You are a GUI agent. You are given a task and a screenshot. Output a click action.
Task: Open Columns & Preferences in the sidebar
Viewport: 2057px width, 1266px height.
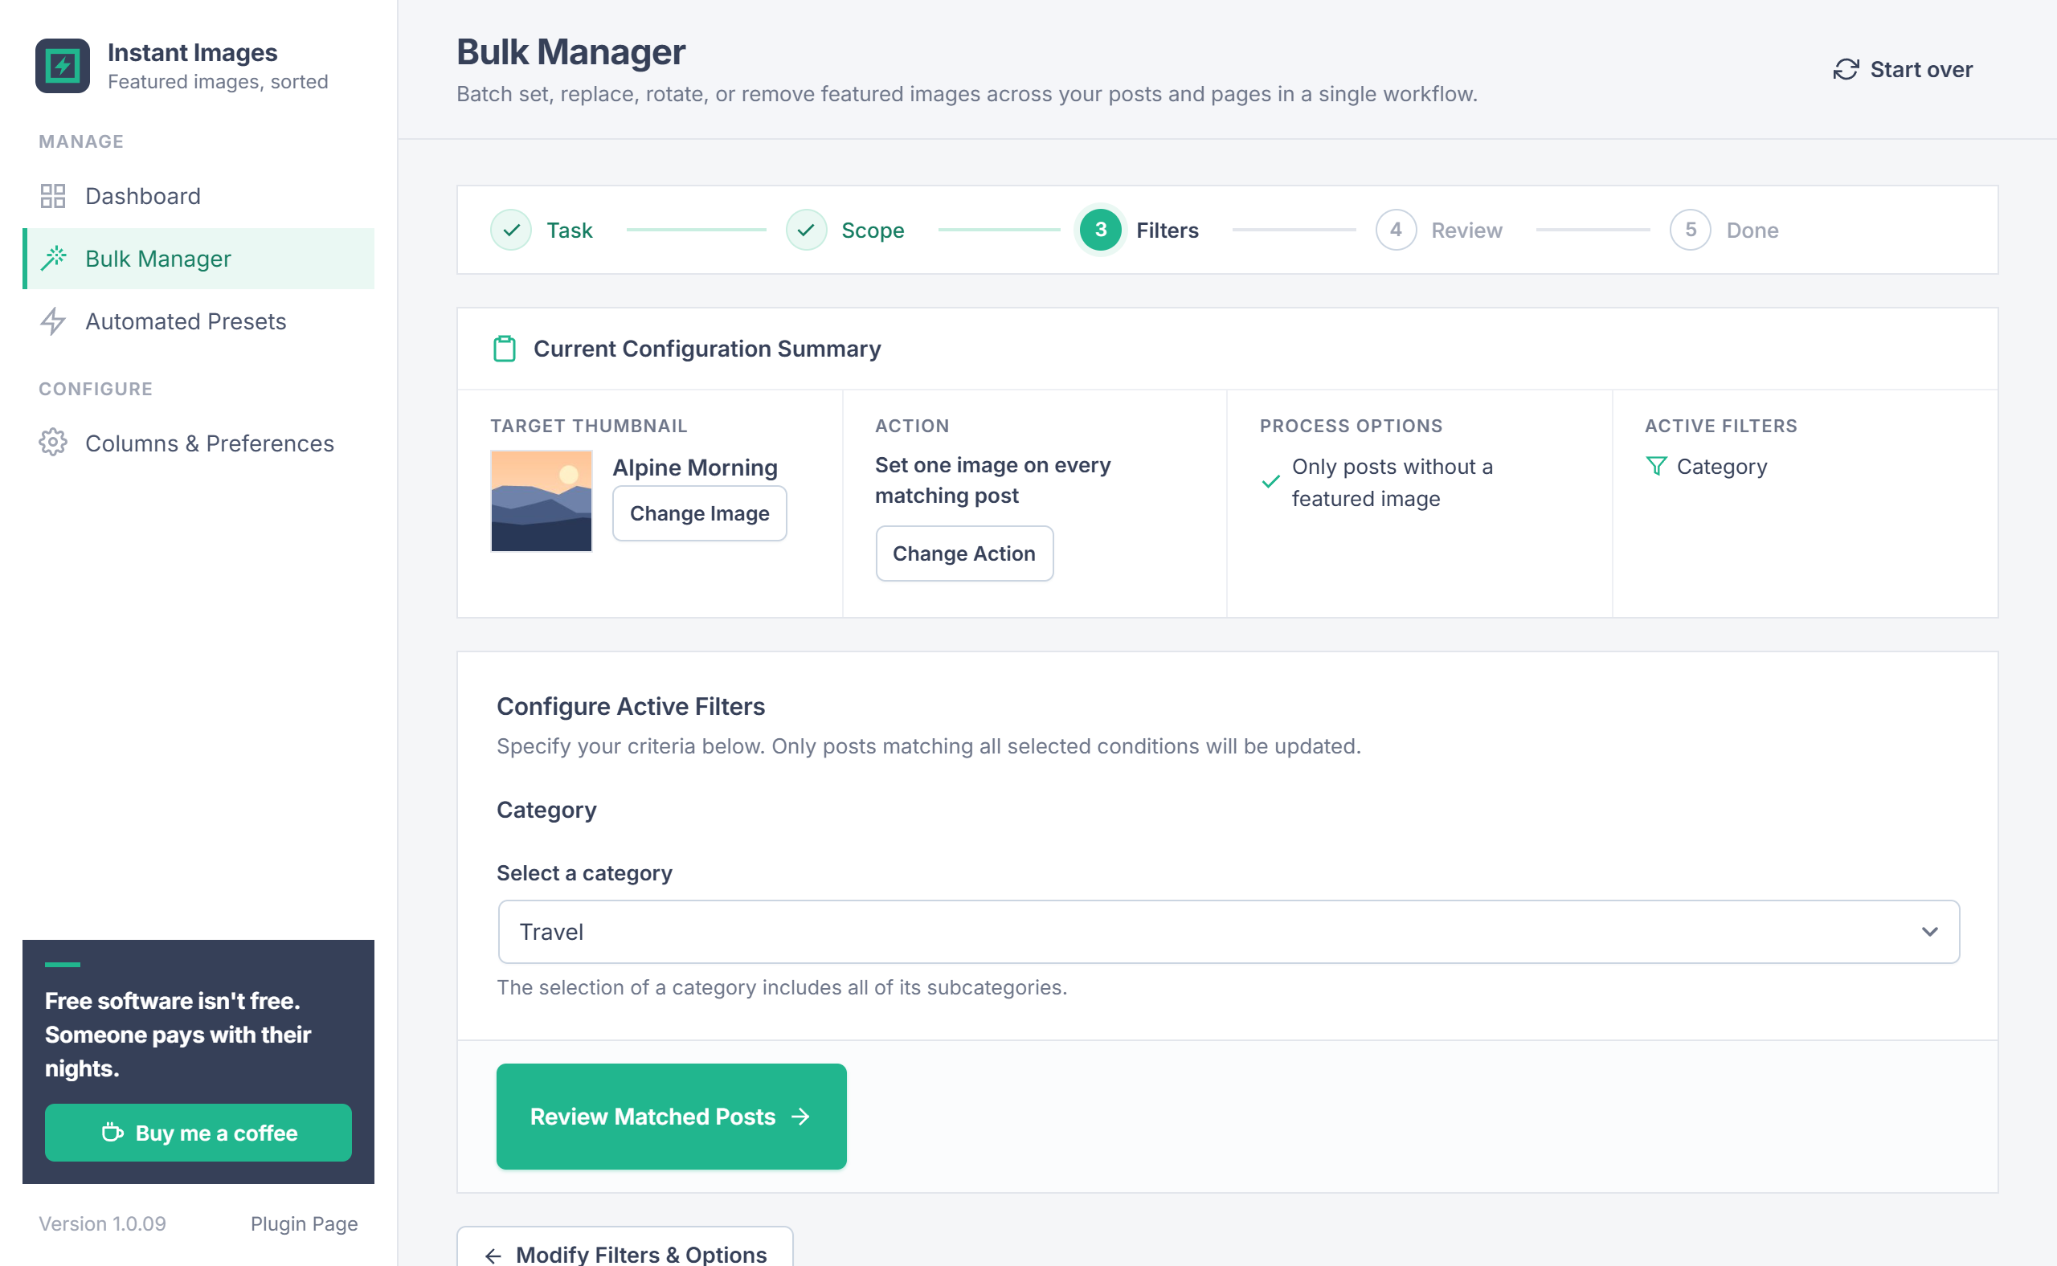tap(198, 443)
